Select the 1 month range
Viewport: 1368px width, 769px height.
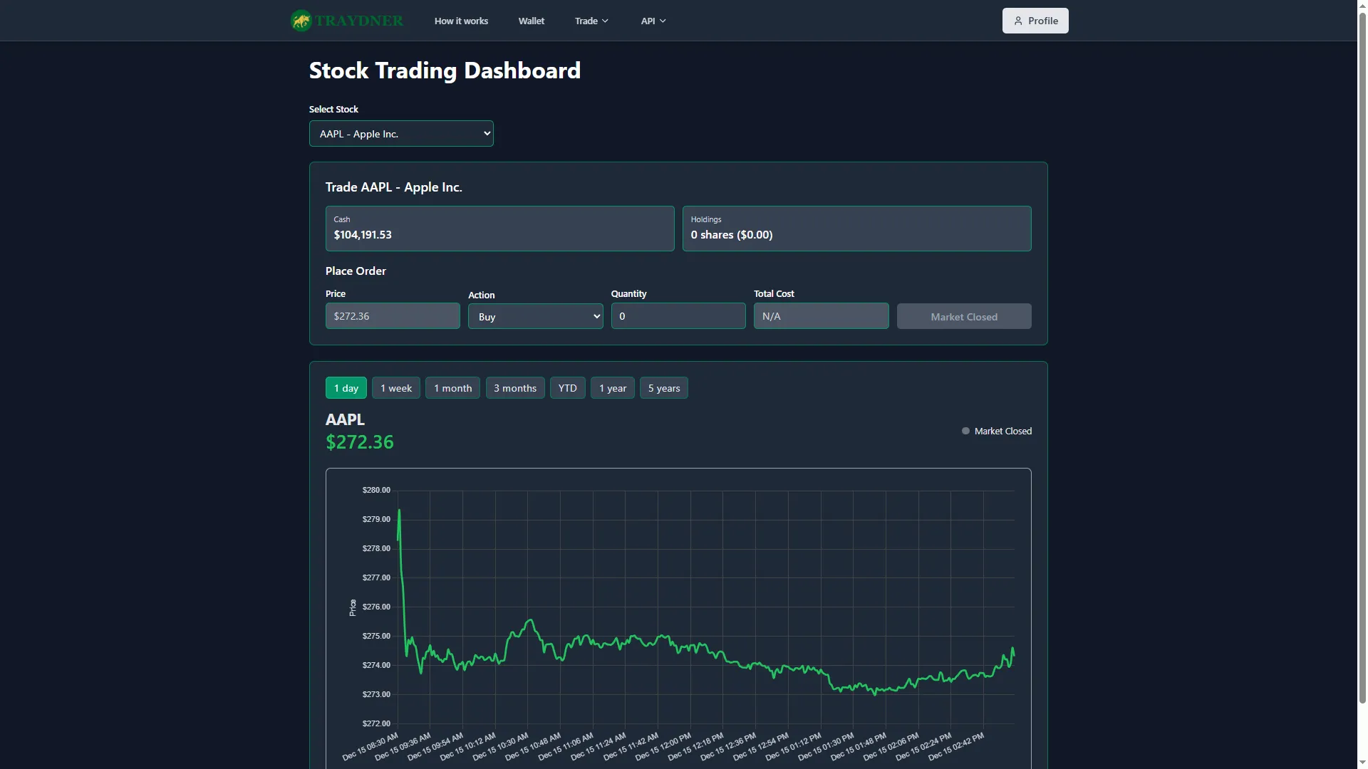(452, 388)
